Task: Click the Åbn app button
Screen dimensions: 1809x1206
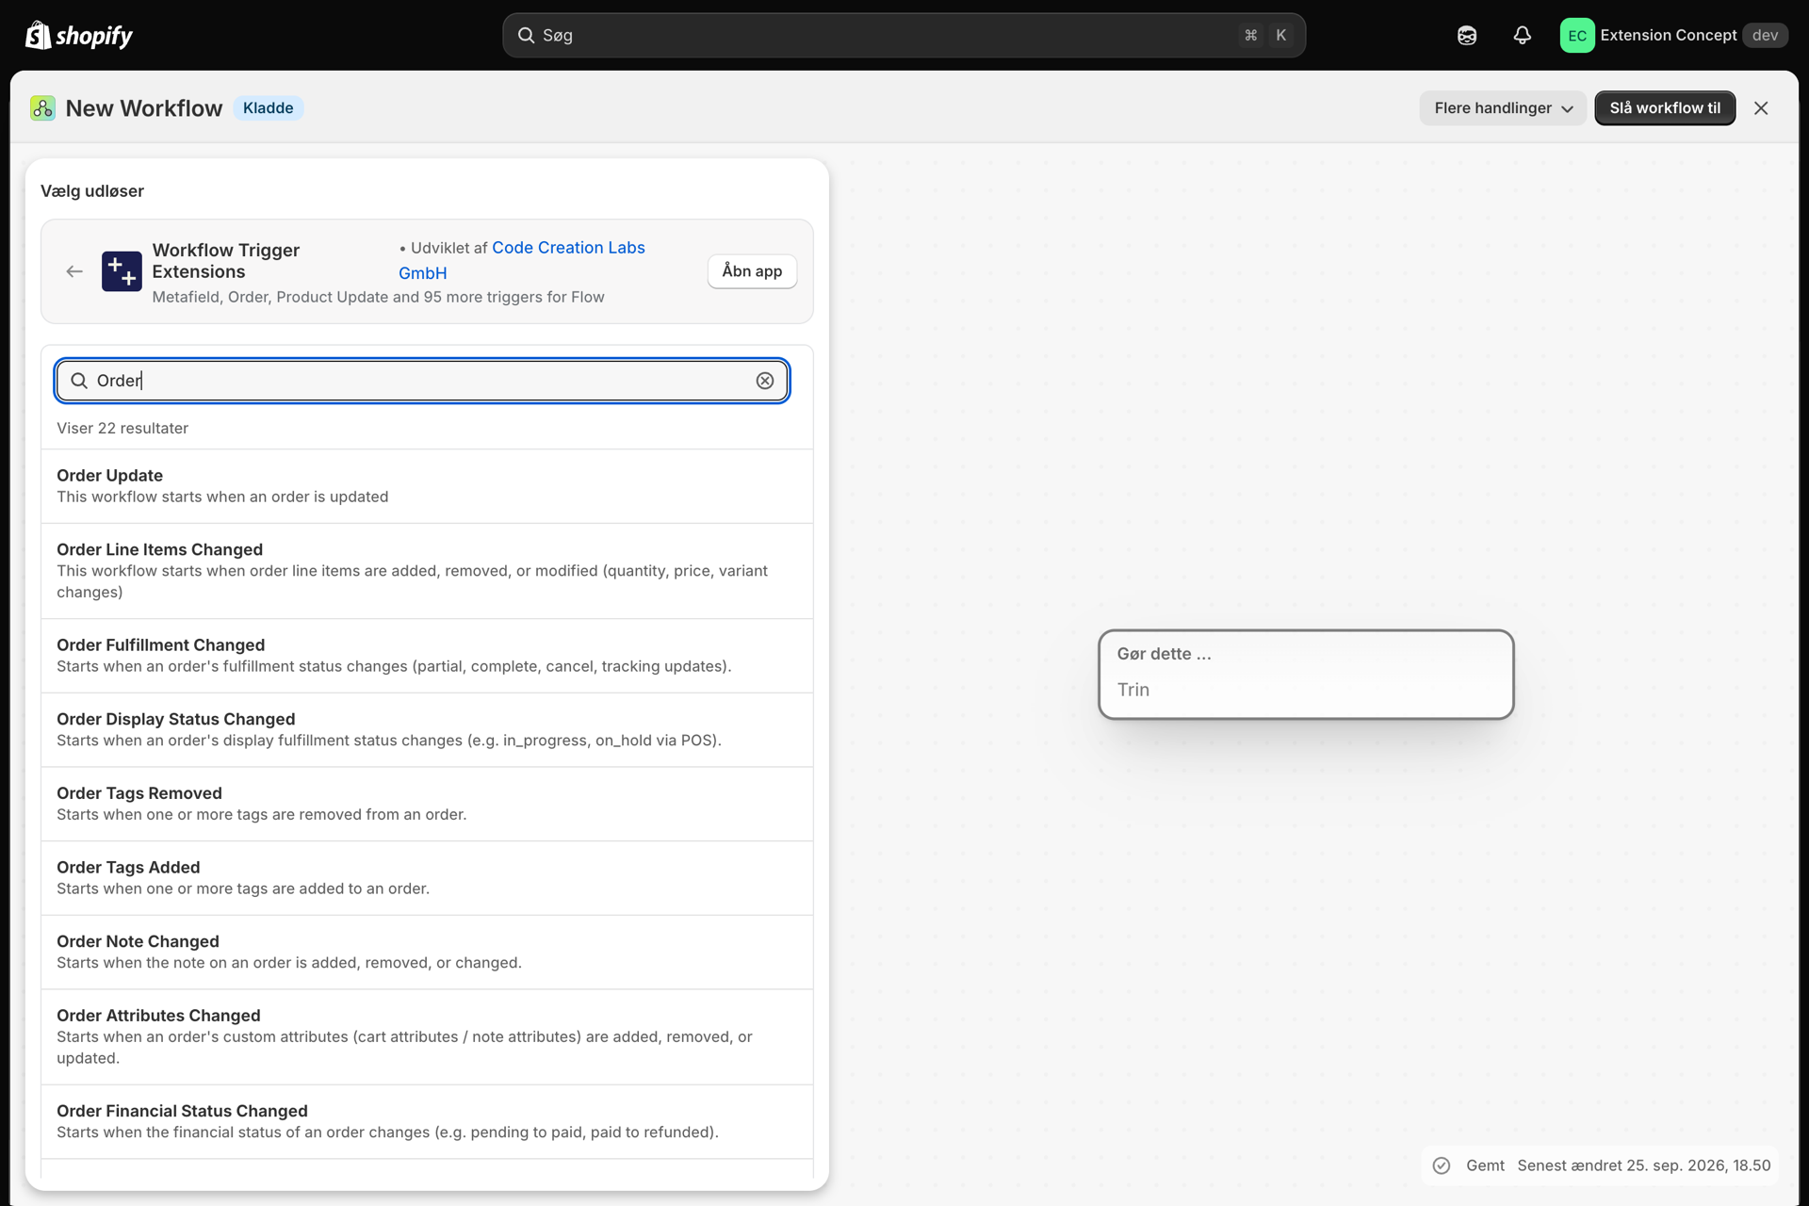Action: pyautogui.click(x=752, y=271)
